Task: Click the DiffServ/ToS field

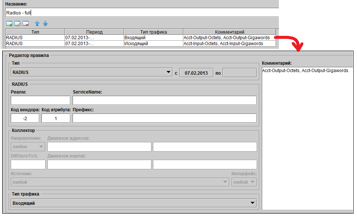Action: click(28, 165)
